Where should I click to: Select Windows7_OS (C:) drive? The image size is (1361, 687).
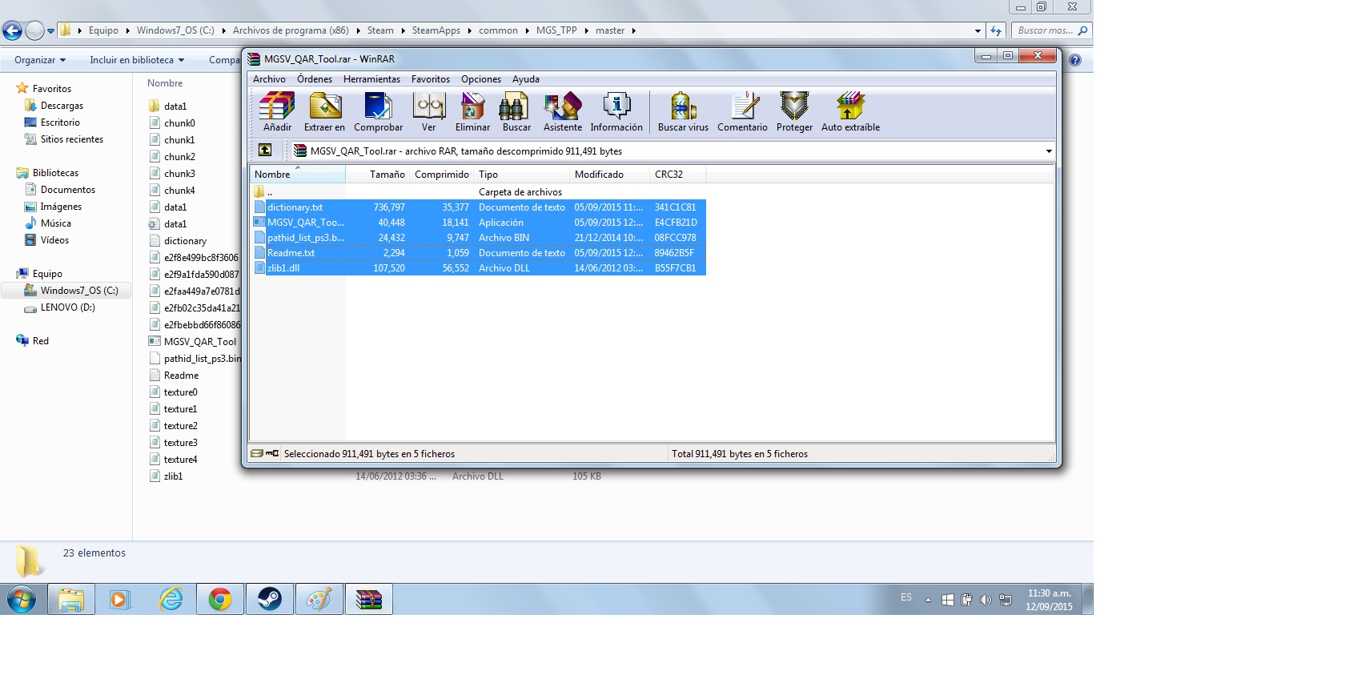(79, 291)
